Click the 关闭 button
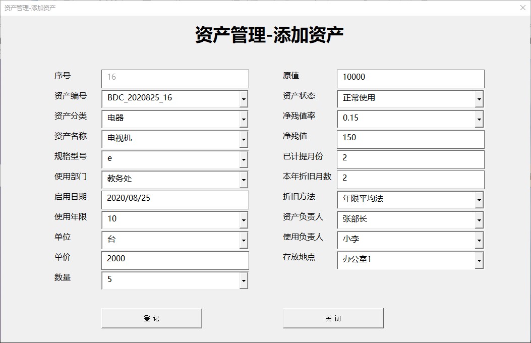The image size is (531, 343). tap(332, 317)
